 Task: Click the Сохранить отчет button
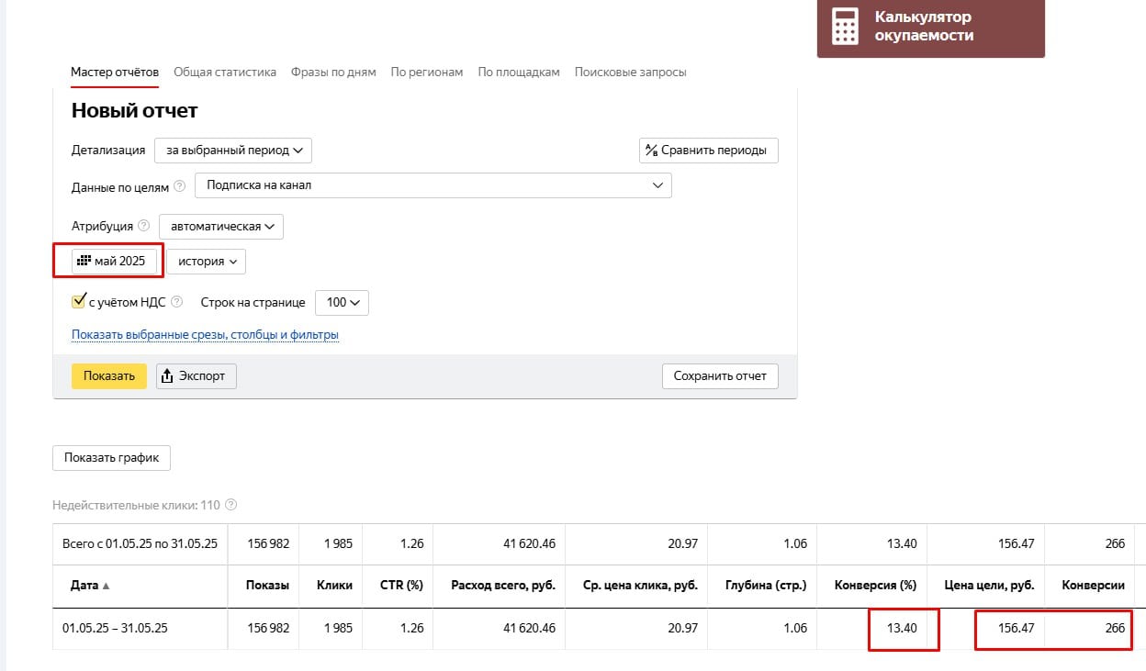(720, 376)
